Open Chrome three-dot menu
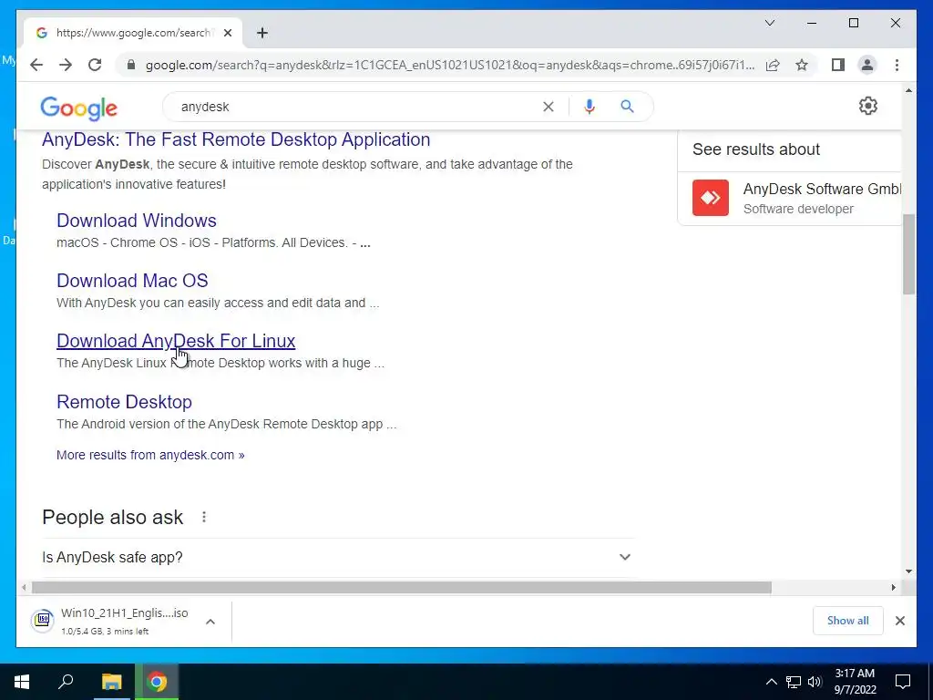Screen dimensions: 933x700 coord(897,65)
